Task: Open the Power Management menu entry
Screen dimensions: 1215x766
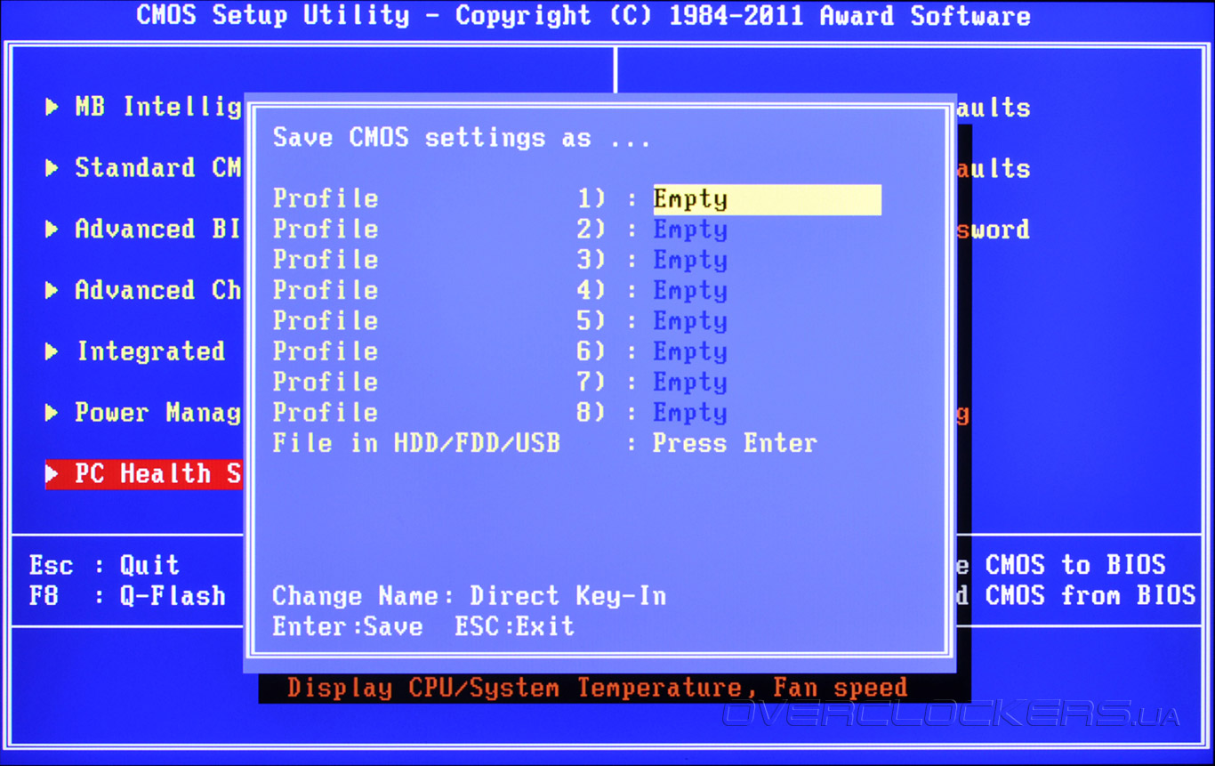Action: [x=144, y=413]
